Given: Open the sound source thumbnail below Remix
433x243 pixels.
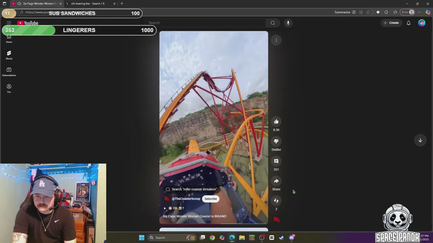Looking at the screenshot, I should [x=276, y=220].
